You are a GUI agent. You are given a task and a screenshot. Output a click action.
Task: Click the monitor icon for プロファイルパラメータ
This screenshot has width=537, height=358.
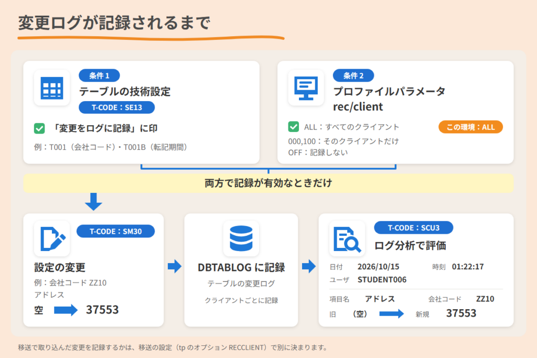tap(306, 88)
